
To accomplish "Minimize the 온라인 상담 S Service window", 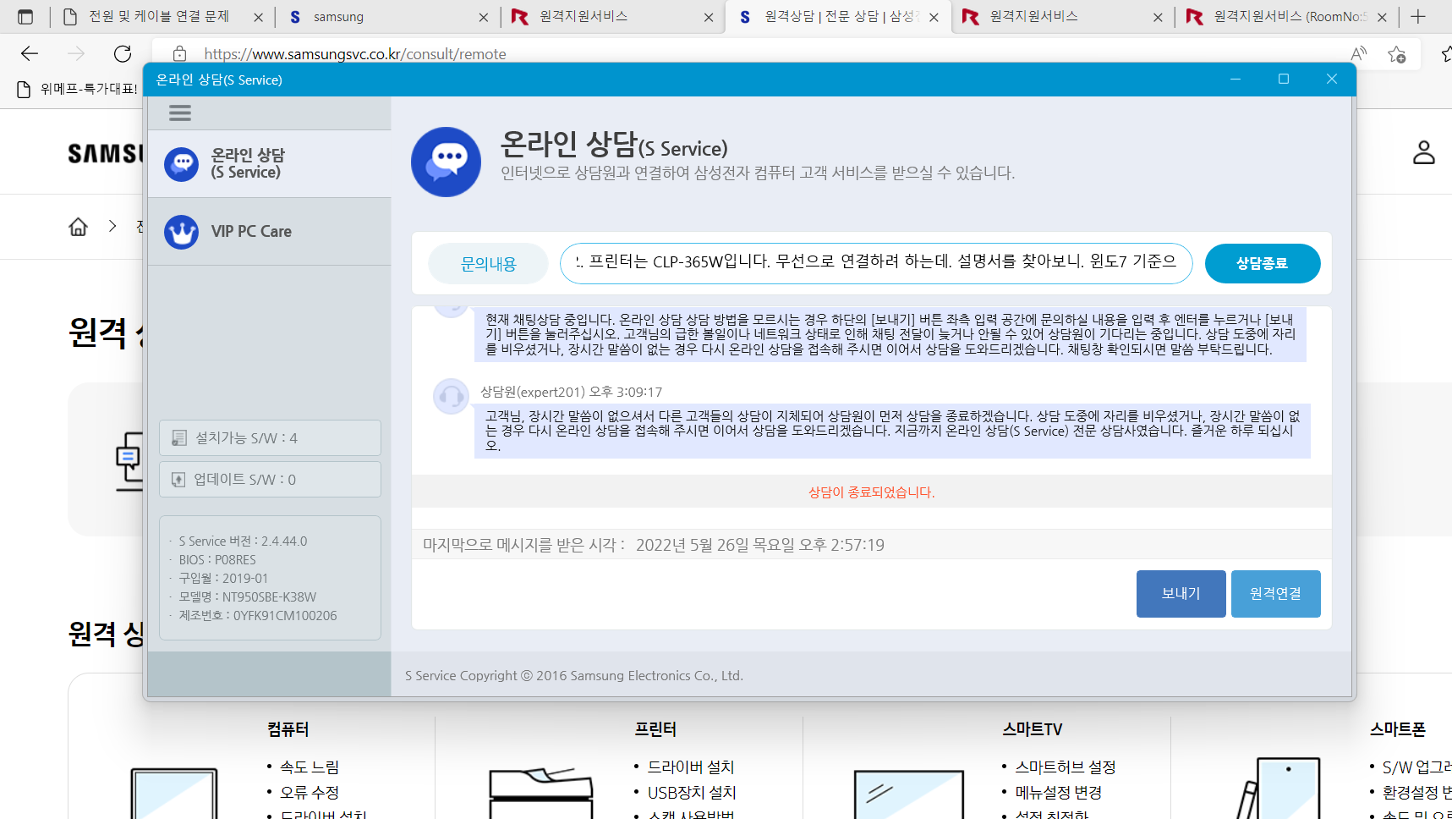I will 1236,79.
